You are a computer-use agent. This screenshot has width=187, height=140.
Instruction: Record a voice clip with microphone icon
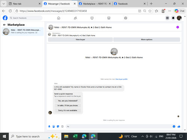(x=49, y=127)
